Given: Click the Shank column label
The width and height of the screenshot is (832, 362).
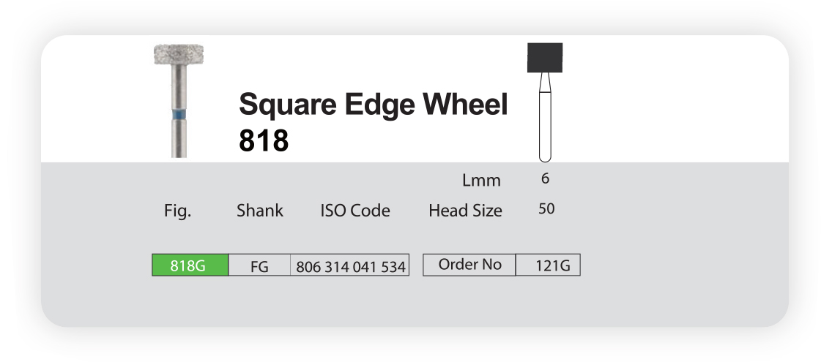Looking at the screenshot, I should (x=259, y=211).
